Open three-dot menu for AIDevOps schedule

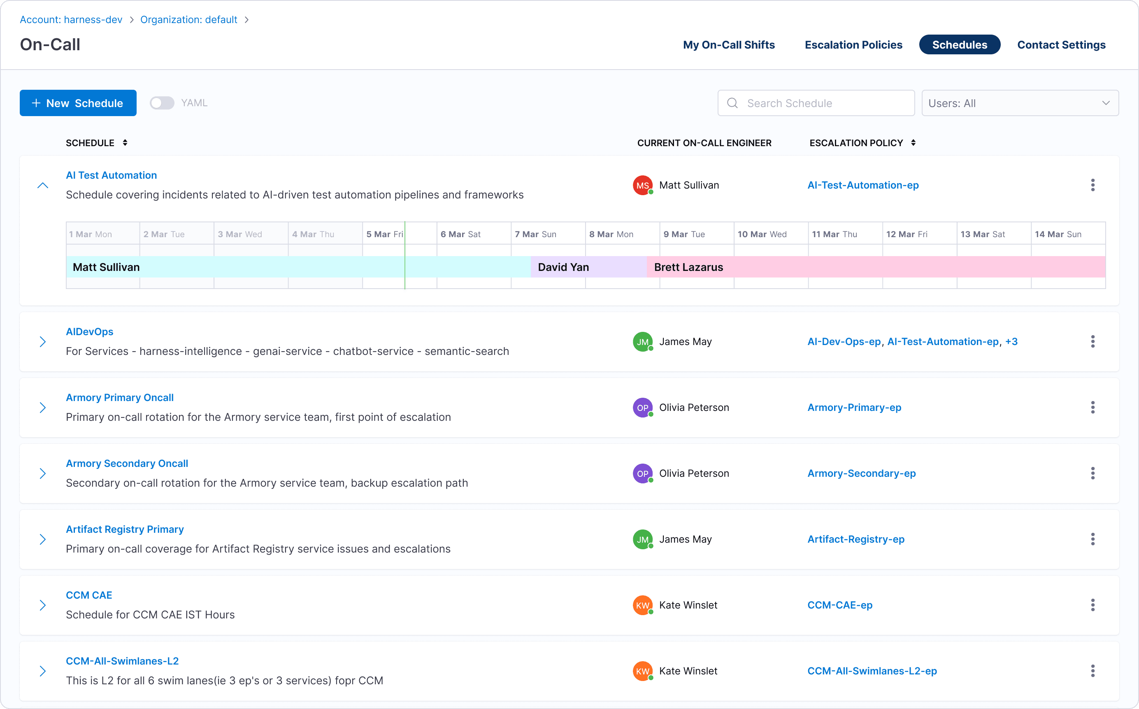point(1092,342)
